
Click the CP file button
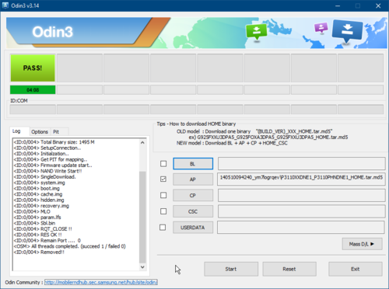pos(193,195)
